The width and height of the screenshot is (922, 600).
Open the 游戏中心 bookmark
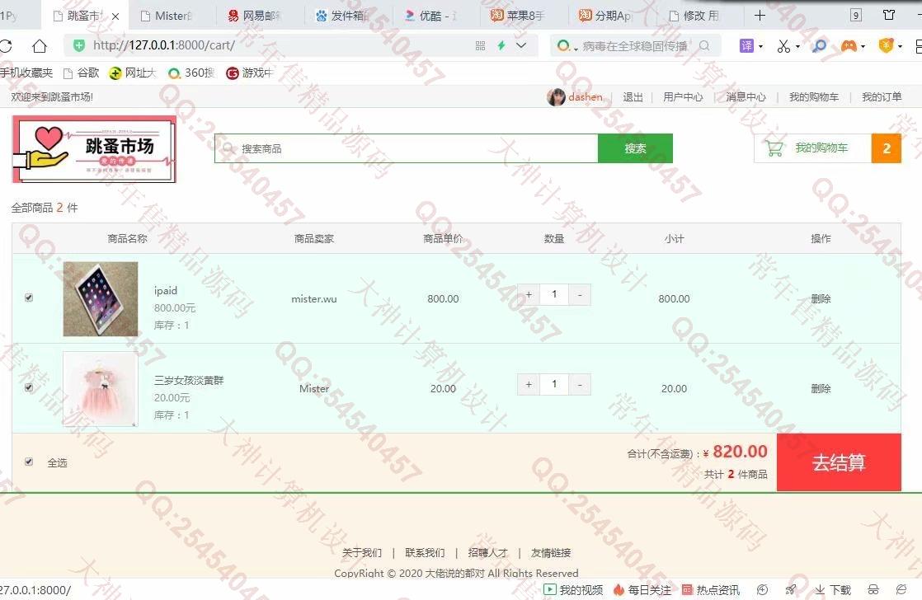tap(250, 73)
